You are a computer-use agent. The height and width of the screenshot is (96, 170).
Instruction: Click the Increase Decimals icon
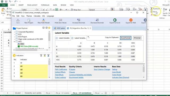click(x=79, y=20)
